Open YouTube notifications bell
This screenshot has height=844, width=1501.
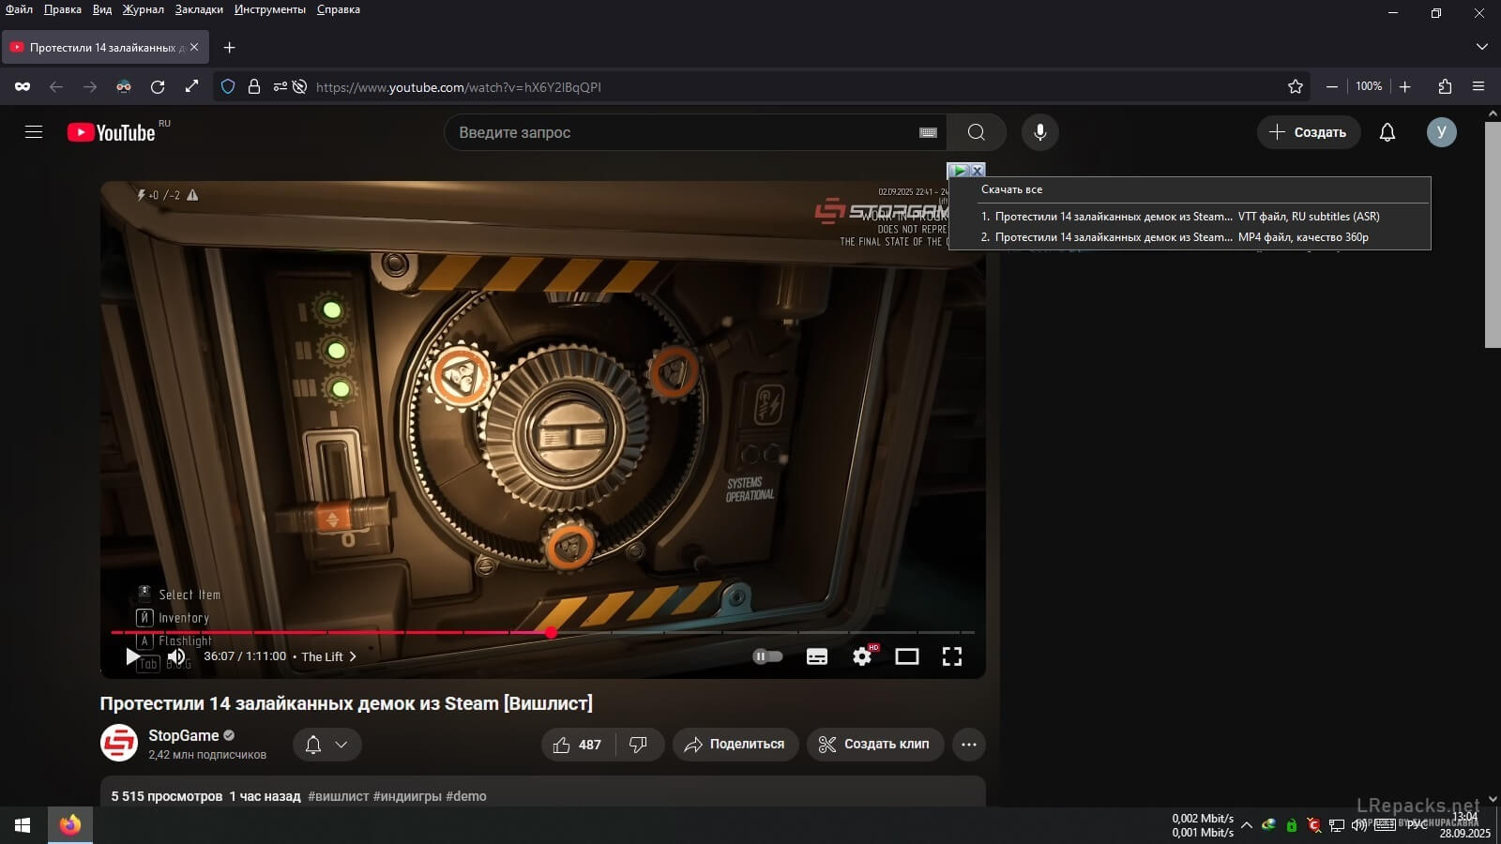1387,132
